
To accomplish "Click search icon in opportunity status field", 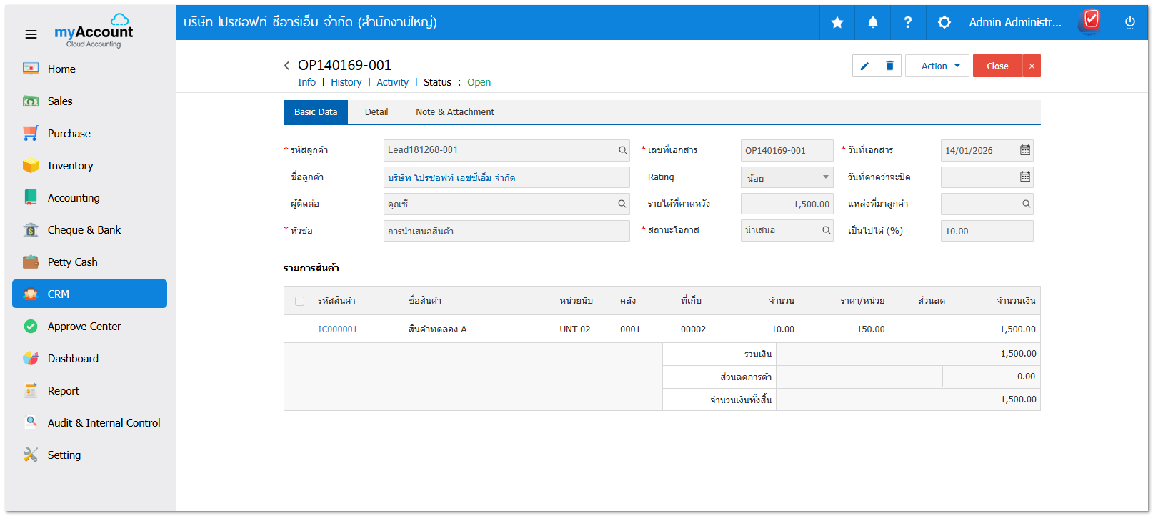I will tap(826, 230).
